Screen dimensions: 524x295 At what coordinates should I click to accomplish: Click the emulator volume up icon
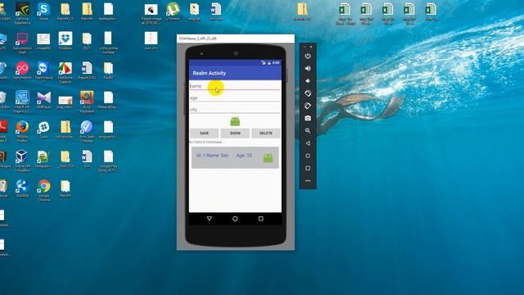(x=308, y=68)
